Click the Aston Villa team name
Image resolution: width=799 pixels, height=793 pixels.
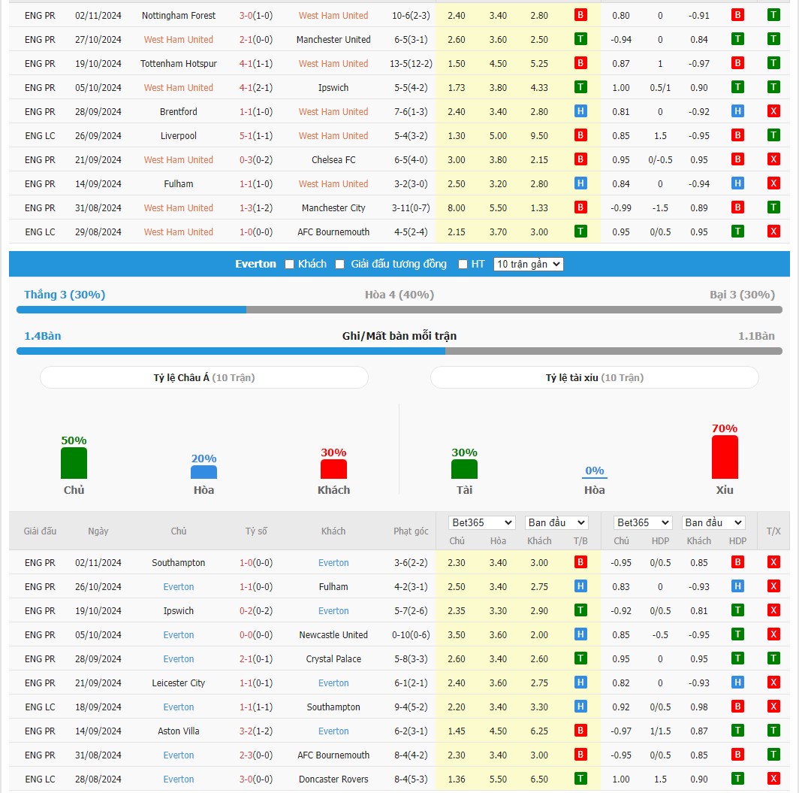pos(179,731)
